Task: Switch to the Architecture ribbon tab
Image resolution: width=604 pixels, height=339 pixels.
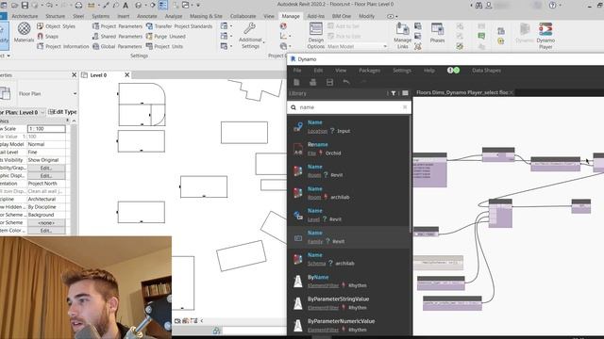Action: 25,16
